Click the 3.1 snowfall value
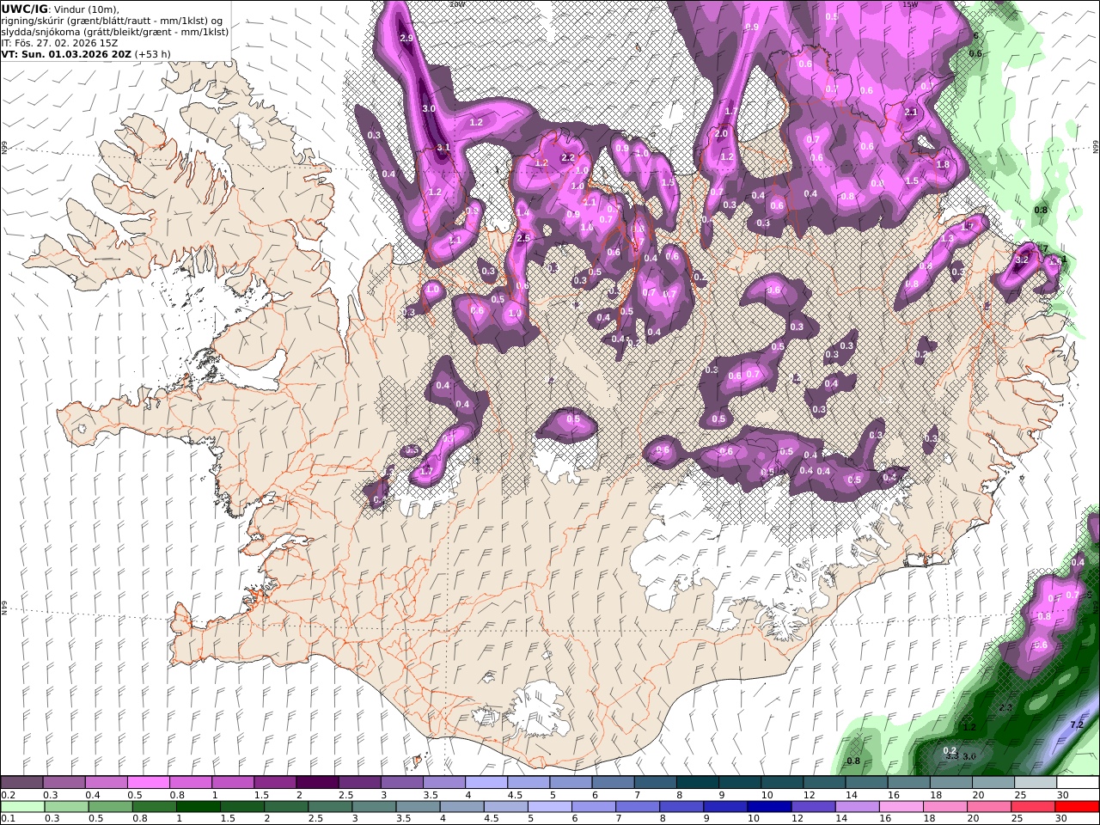The width and height of the screenshot is (1100, 825). (443, 148)
